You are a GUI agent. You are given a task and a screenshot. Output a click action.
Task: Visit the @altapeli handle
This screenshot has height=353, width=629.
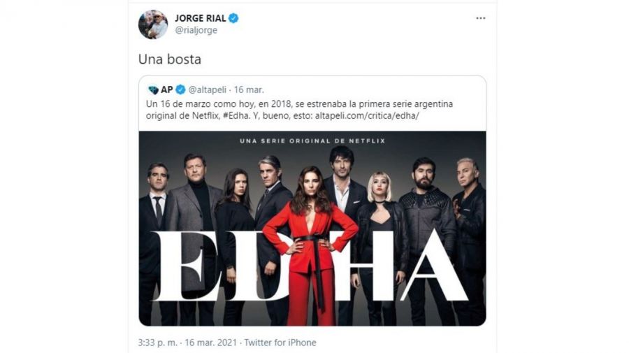(x=208, y=90)
